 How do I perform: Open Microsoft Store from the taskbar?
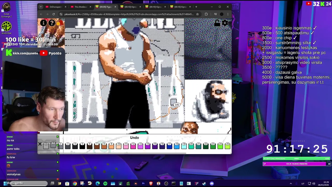67,184
